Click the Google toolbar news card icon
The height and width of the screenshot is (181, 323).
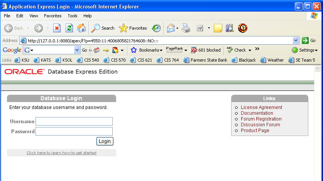(x=96, y=50)
